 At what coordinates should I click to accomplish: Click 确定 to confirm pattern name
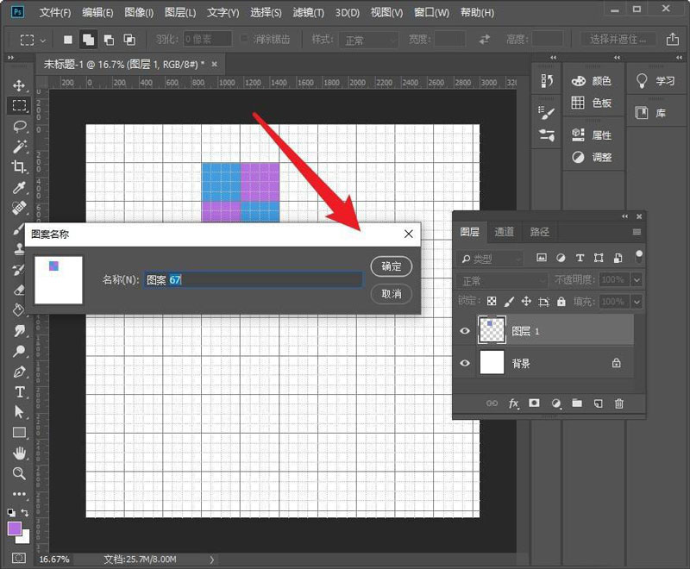[391, 266]
